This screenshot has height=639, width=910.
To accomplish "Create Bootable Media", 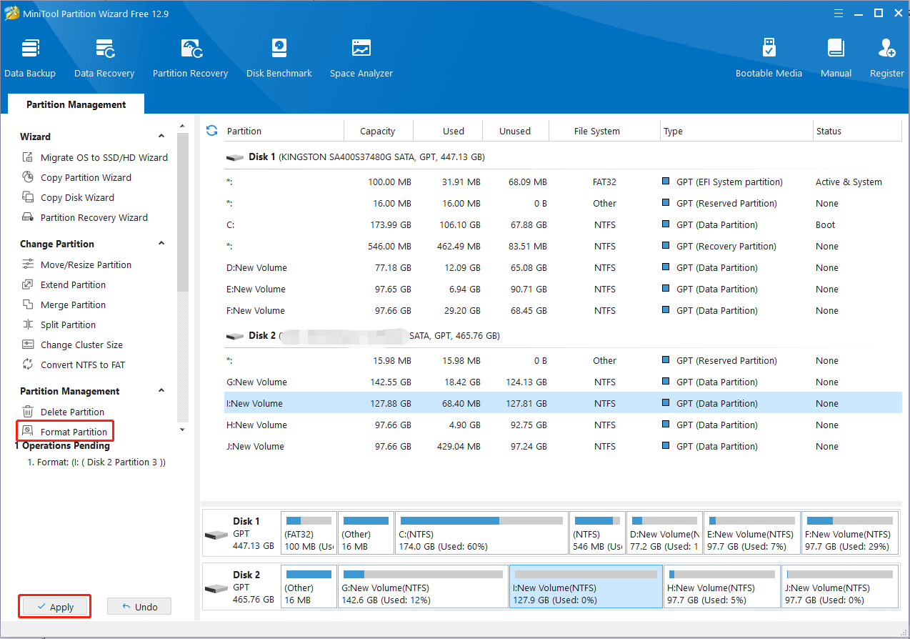I will tap(769, 59).
